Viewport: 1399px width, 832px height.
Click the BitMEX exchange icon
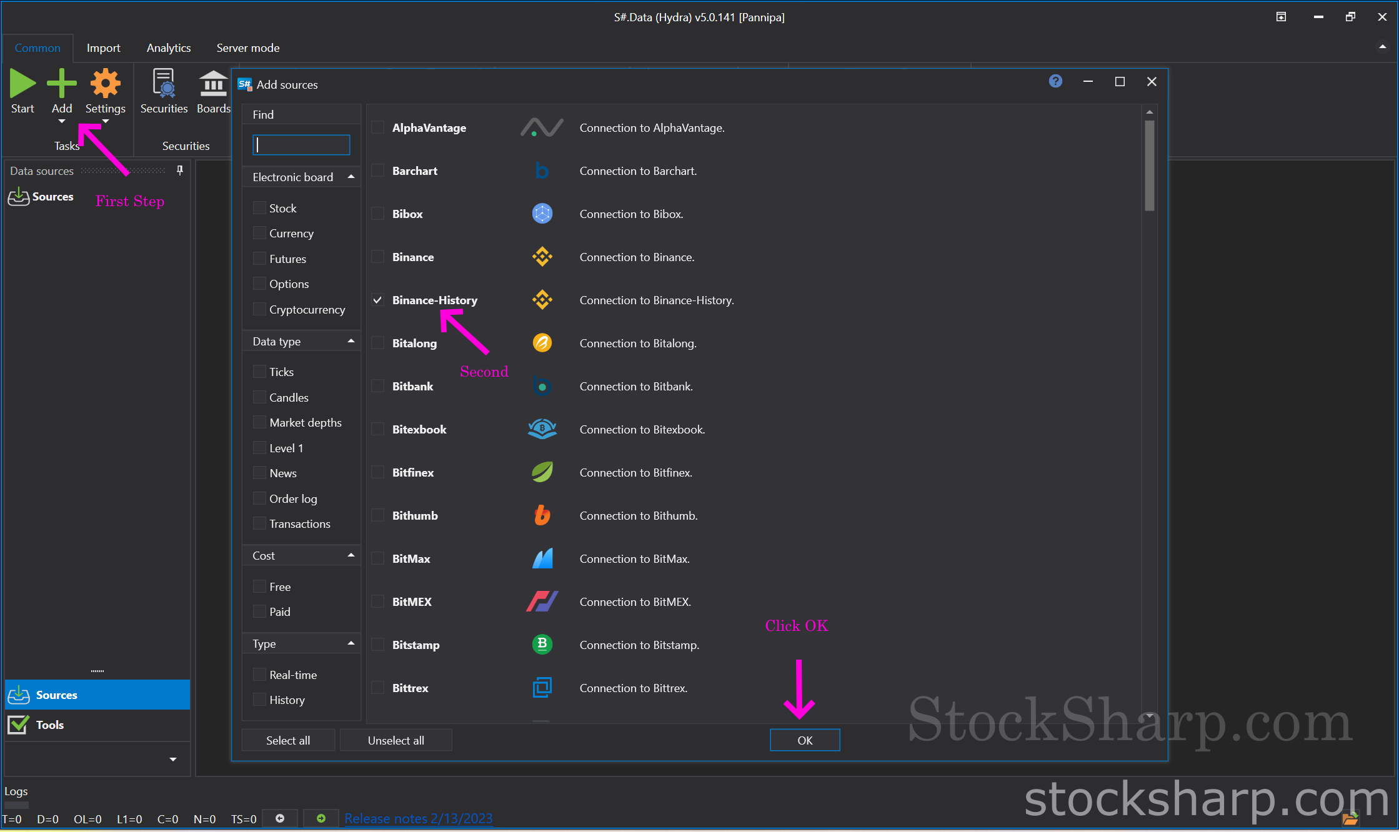(543, 602)
